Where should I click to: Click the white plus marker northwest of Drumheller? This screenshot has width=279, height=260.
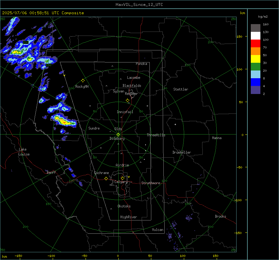click(x=175, y=124)
